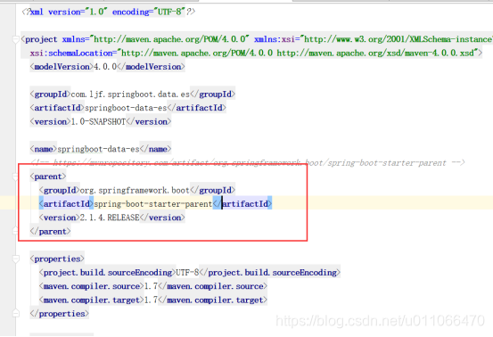This screenshot has height=337, width=493.
Task: Click the opening modelVersion tag
Action: tap(62, 67)
